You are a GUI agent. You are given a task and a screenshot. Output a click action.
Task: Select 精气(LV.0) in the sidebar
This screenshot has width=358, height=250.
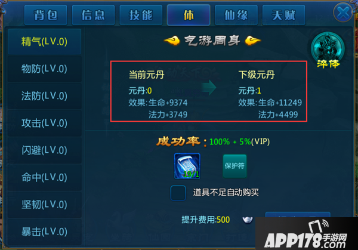[45, 42]
